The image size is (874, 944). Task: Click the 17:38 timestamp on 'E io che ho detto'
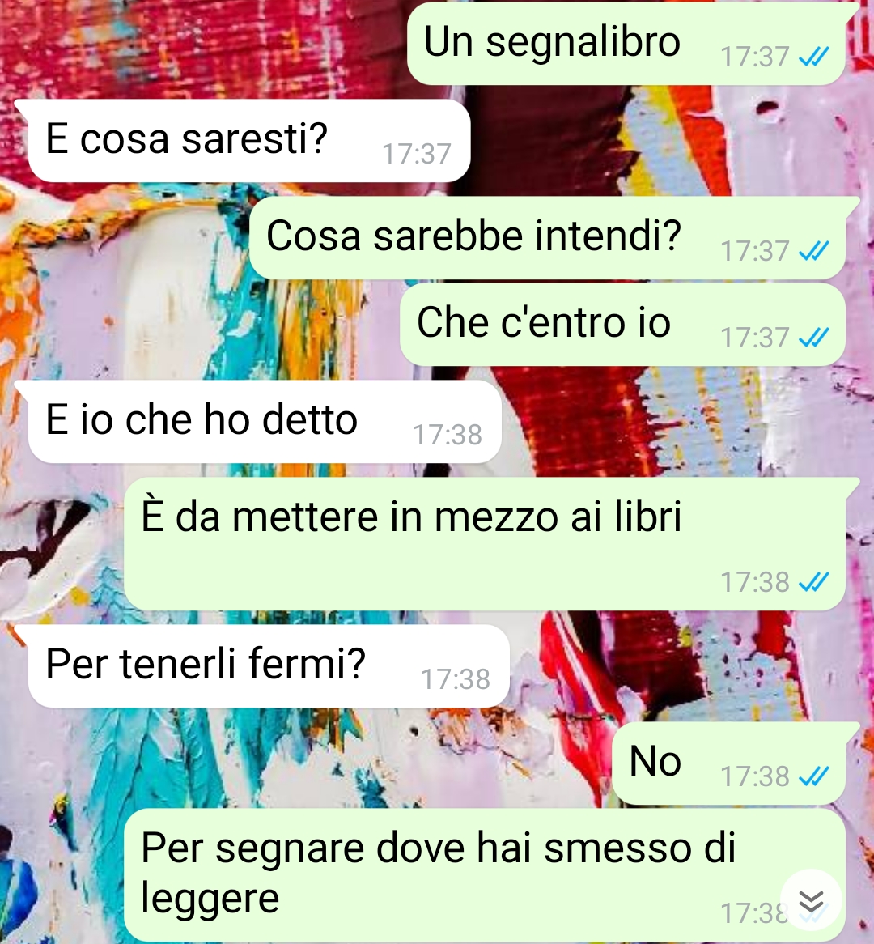click(448, 435)
